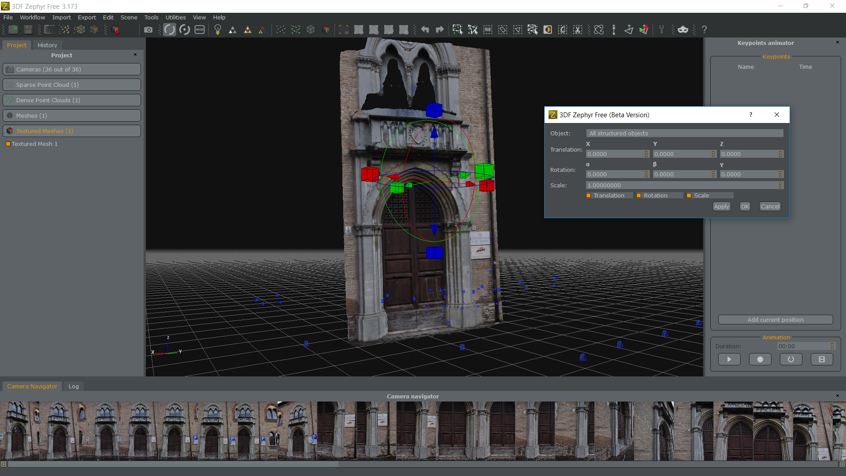Expand Dense Point Clouds item in Project panel
Image resolution: width=846 pixels, height=476 pixels.
(x=70, y=99)
